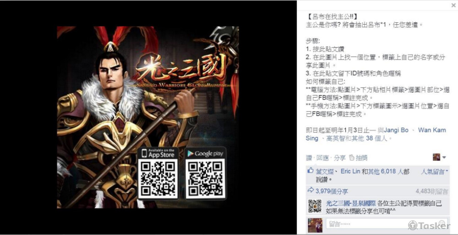The height and width of the screenshot is (235, 458).
Task: Click the 留言 comment input field
Action: (387, 224)
